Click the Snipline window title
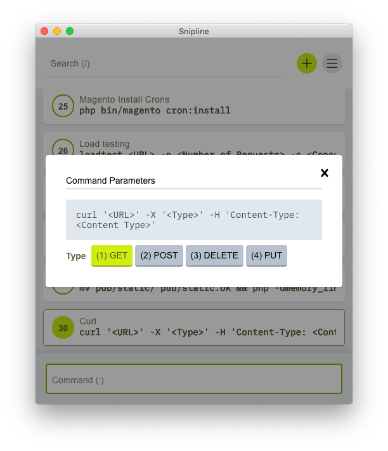 [194, 31]
